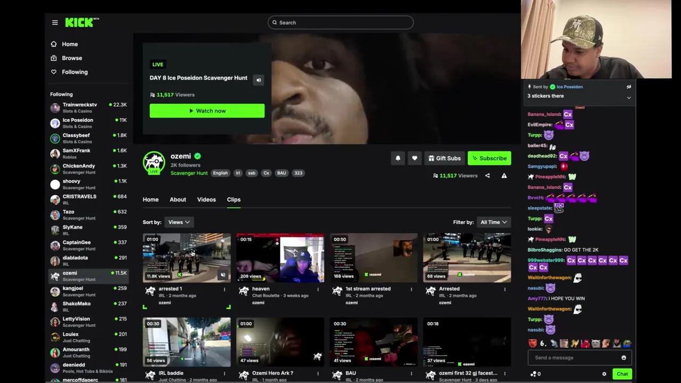Open options for 1st stream arrested clip

click(x=411, y=289)
